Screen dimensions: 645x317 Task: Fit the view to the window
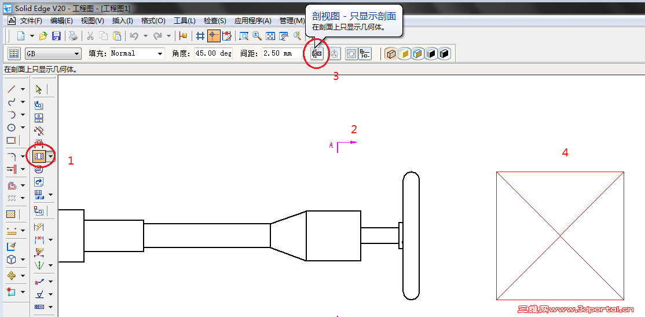click(270, 37)
